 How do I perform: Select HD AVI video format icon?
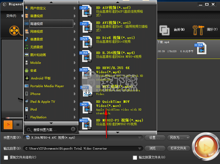[86, 27]
